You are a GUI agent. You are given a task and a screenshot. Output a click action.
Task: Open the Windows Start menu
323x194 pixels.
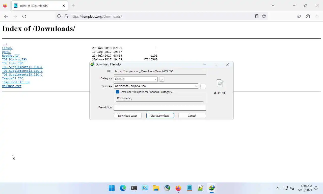(112, 188)
